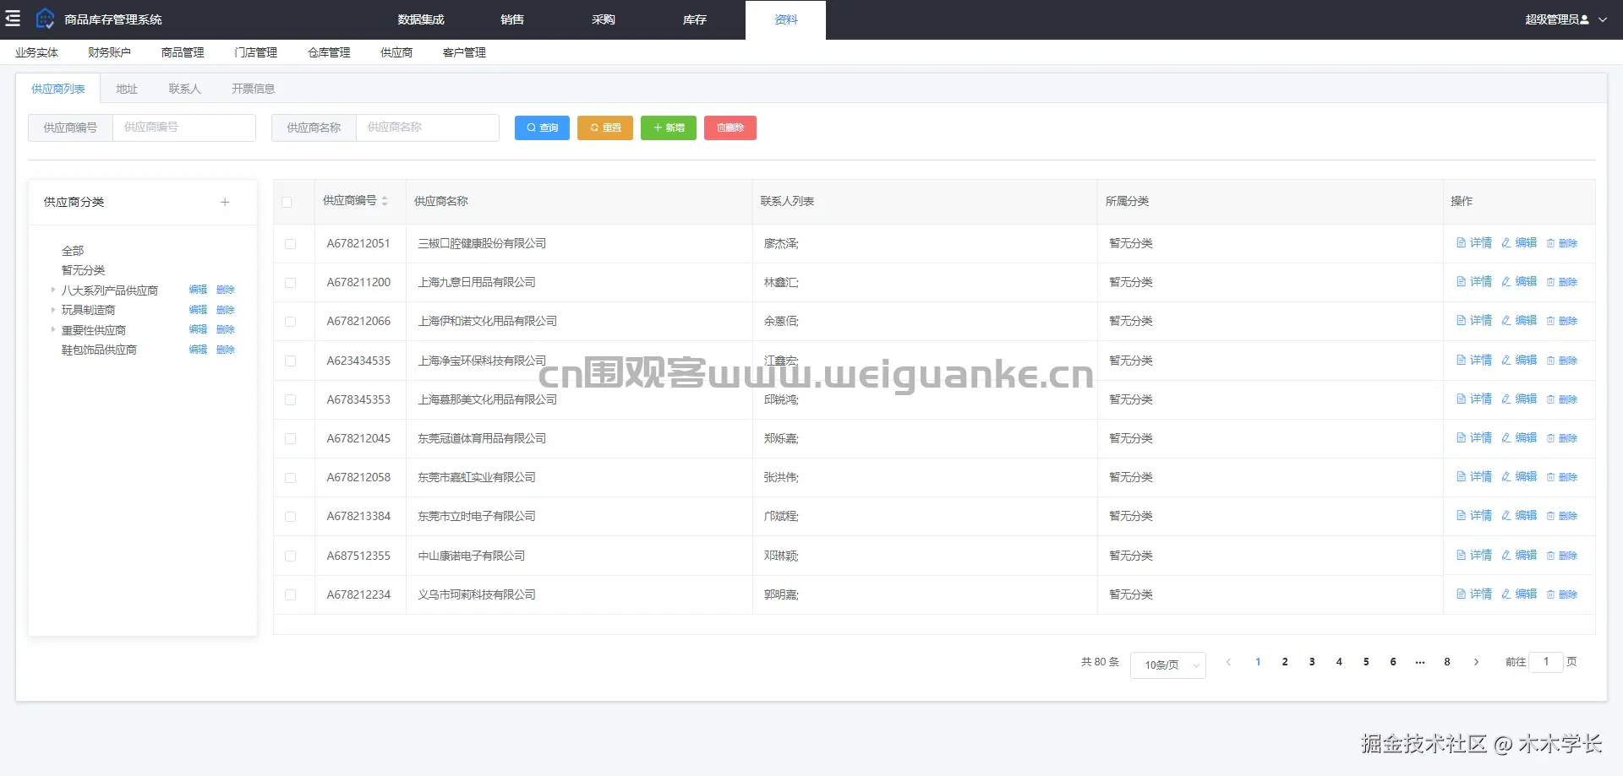Check the row for supplier A678211200
The height and width of the screenshot is (776, 1623).
(x=290, y=283)
